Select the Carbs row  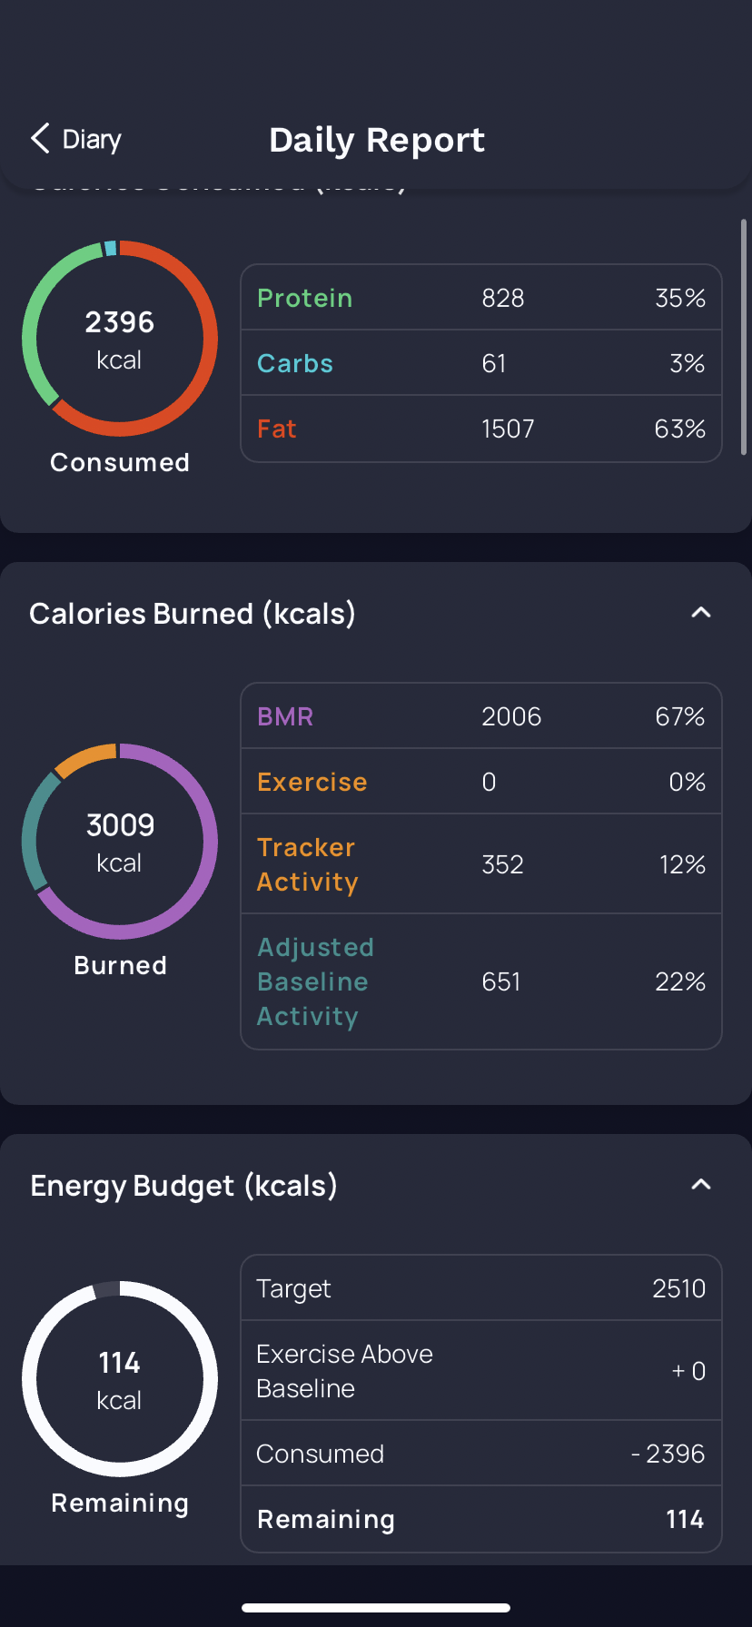(x=480, y=363)
